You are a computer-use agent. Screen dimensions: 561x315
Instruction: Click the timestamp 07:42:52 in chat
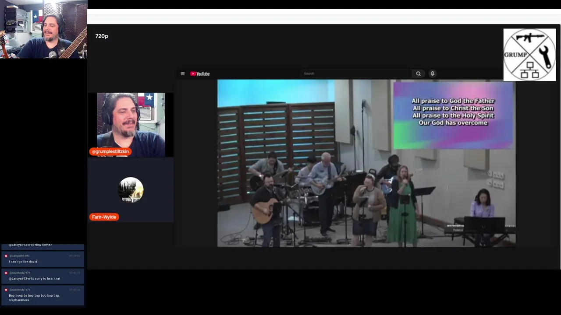(x=75, y=290)
